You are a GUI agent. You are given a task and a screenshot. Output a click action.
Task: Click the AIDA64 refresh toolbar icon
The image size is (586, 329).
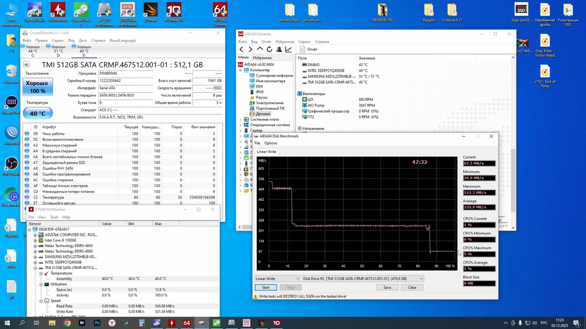tap(270, 49)
